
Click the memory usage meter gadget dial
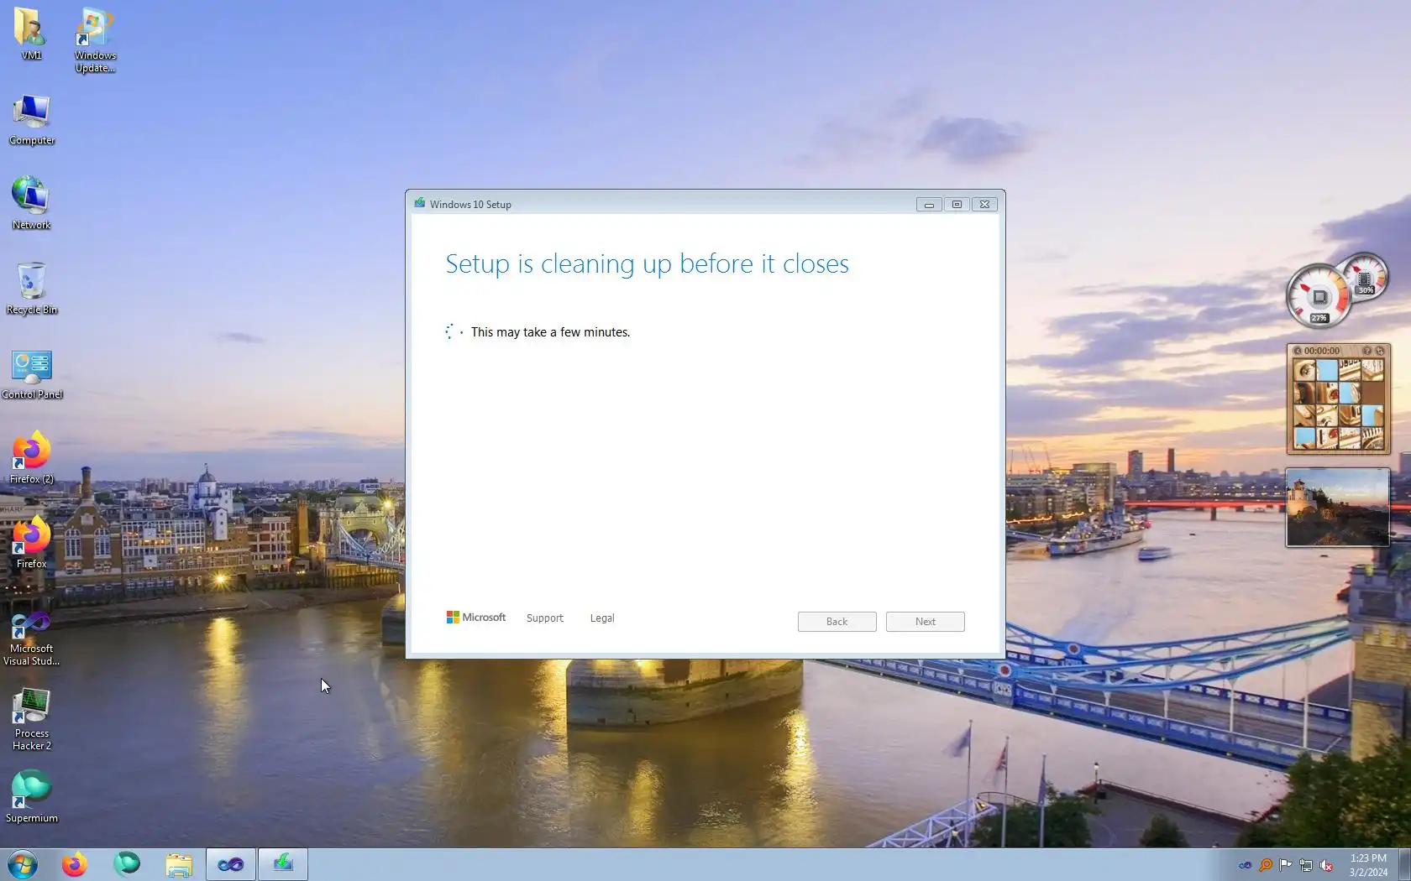(x=1365, y=277)
